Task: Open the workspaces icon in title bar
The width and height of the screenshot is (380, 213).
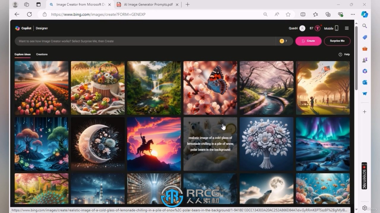Action: (x=27, y=4)
